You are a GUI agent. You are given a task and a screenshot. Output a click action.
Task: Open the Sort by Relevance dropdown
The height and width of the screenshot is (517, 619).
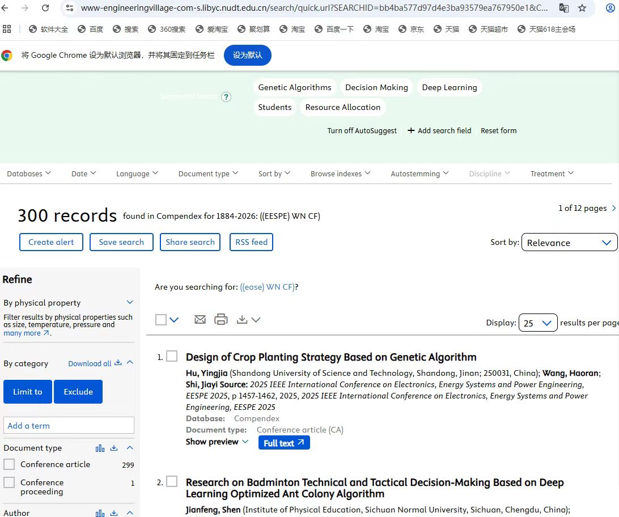coord(569,243)
